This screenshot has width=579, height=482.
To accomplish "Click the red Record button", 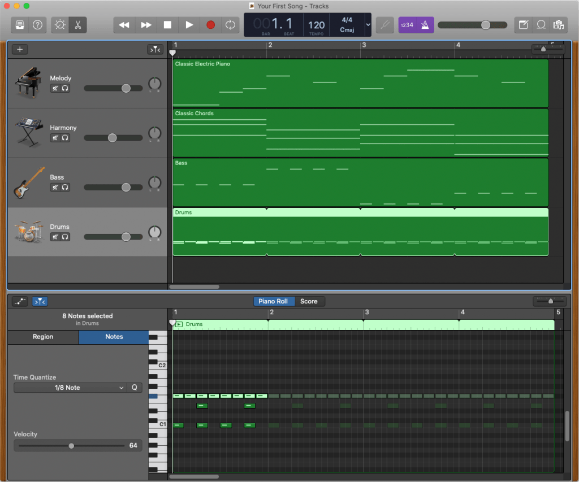I will (x=210, y=25).
